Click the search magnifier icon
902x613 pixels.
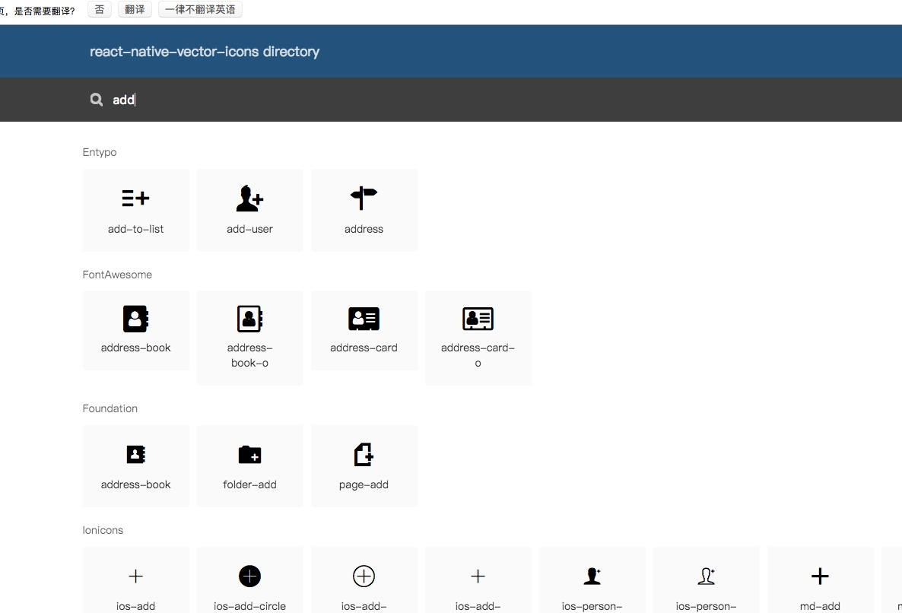(97, 100)
